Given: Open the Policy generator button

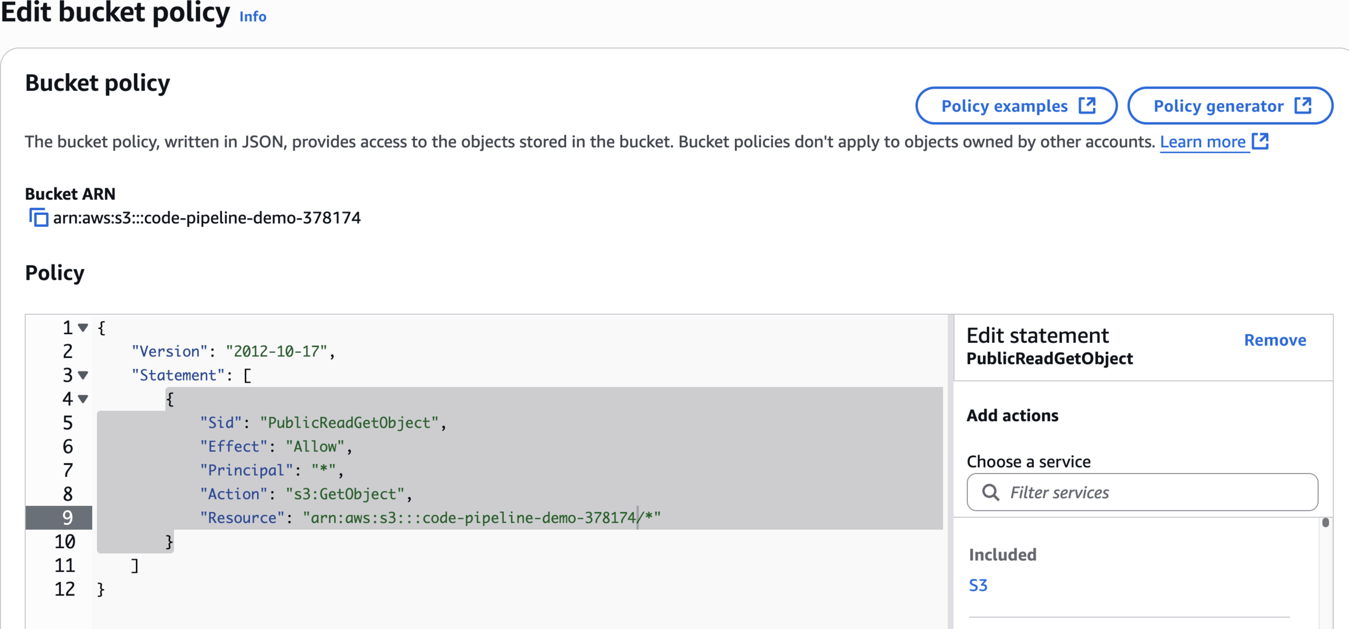Looking at the screenshot, I should 1218,106.
